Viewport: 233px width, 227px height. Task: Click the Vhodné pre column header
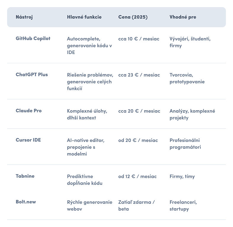click(x=183, y=17)
